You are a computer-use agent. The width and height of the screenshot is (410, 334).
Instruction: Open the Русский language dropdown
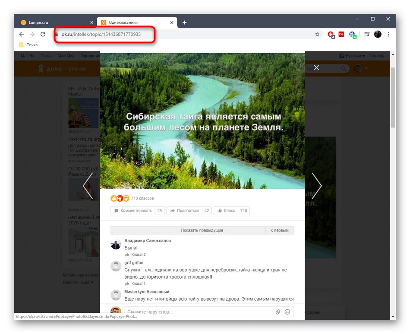(x=352, y=56)
